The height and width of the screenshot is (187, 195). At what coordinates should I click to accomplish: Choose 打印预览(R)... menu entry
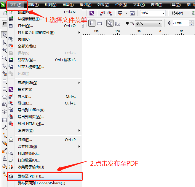(x=45, y=153)
